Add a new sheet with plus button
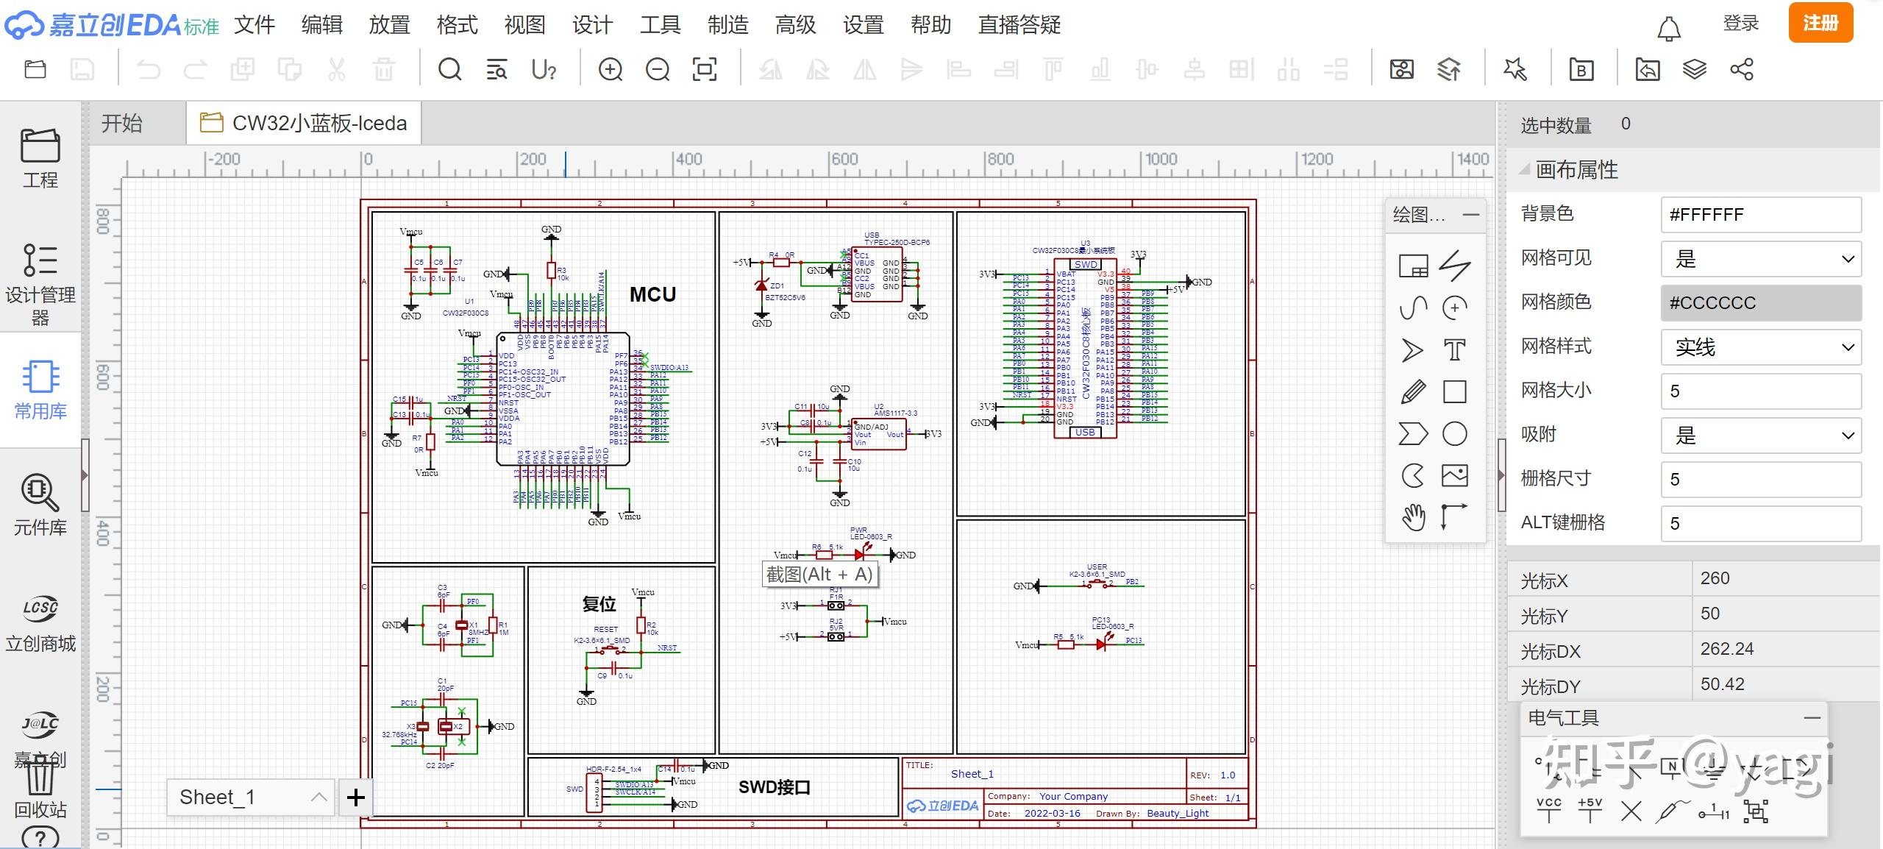This screenshot has width=1883, height=849. point(356,797)
